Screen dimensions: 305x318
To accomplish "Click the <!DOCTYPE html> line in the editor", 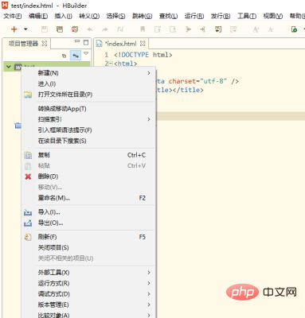I will (x=143, y=55).
